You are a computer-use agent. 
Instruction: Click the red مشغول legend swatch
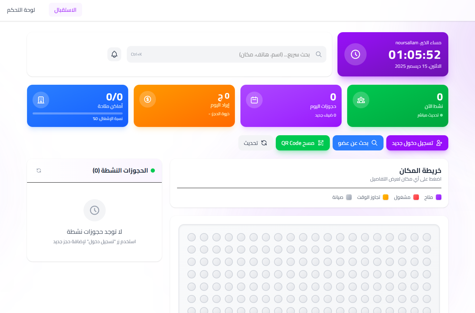(416, 197)
